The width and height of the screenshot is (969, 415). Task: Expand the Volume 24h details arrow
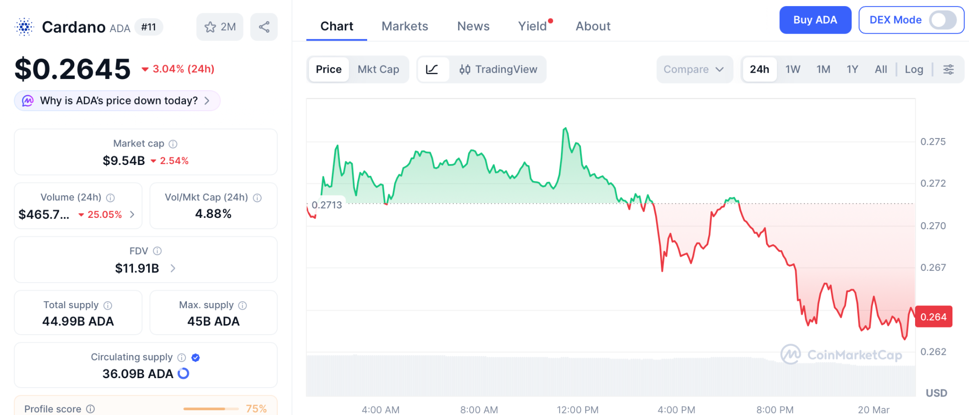pos(132,214)
